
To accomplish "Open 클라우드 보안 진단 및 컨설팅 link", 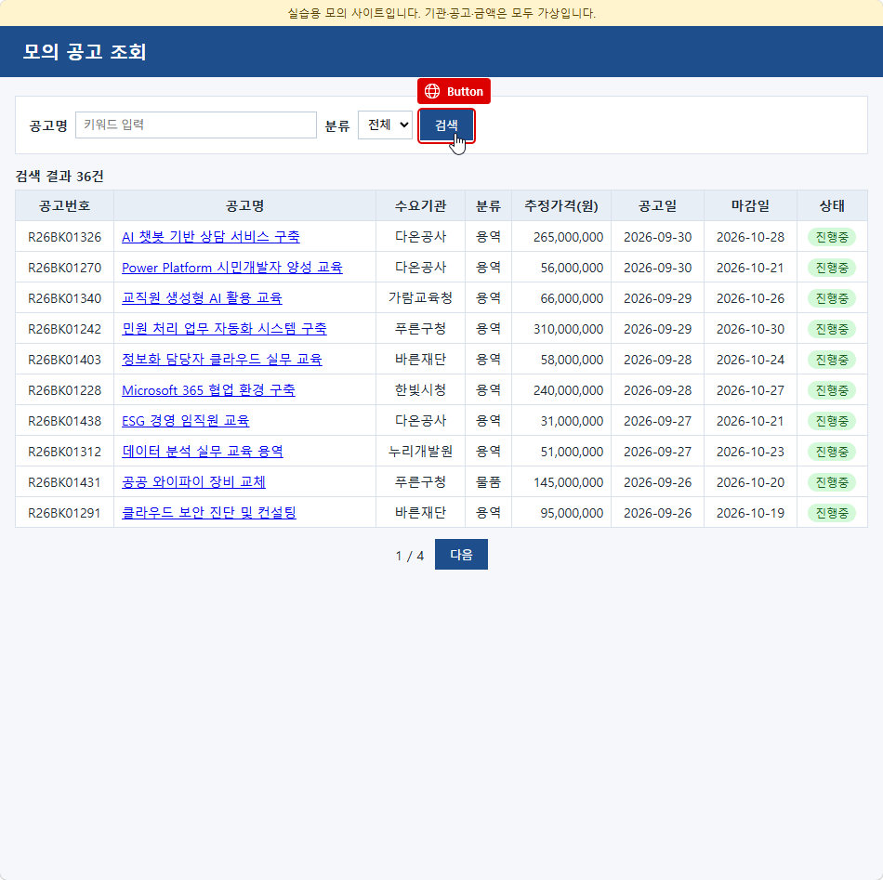I will [x=209, y=513].
